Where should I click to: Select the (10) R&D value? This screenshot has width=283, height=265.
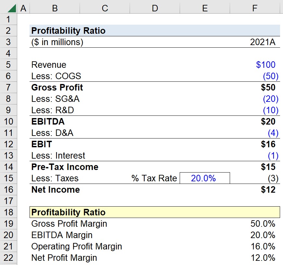click(271, 110)
